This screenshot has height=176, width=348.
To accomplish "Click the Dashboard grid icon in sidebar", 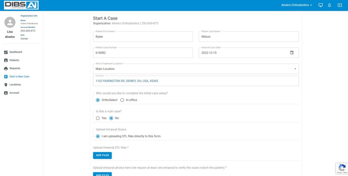I will pyautogui.click(x=6, y=52).
